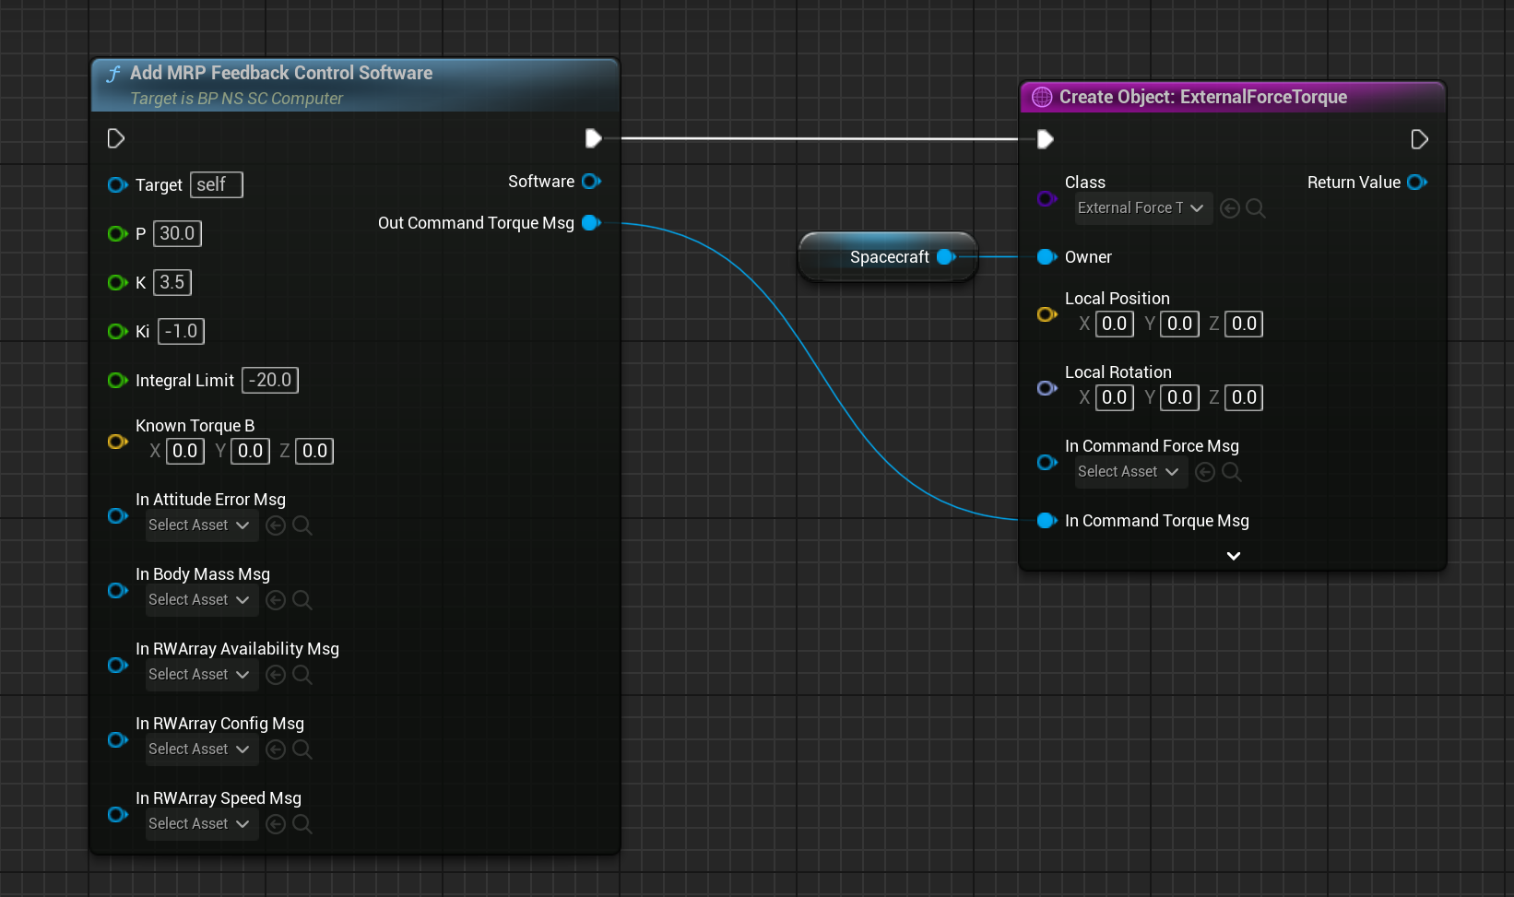Select the Add MRP Feedback Control Software title
This screenshot has height=897, width=1514.
[281, 73]
